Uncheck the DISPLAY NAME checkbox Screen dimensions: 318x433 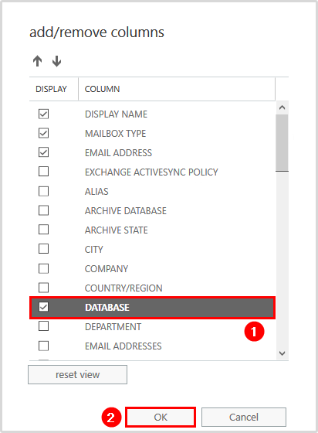[43, 114]
